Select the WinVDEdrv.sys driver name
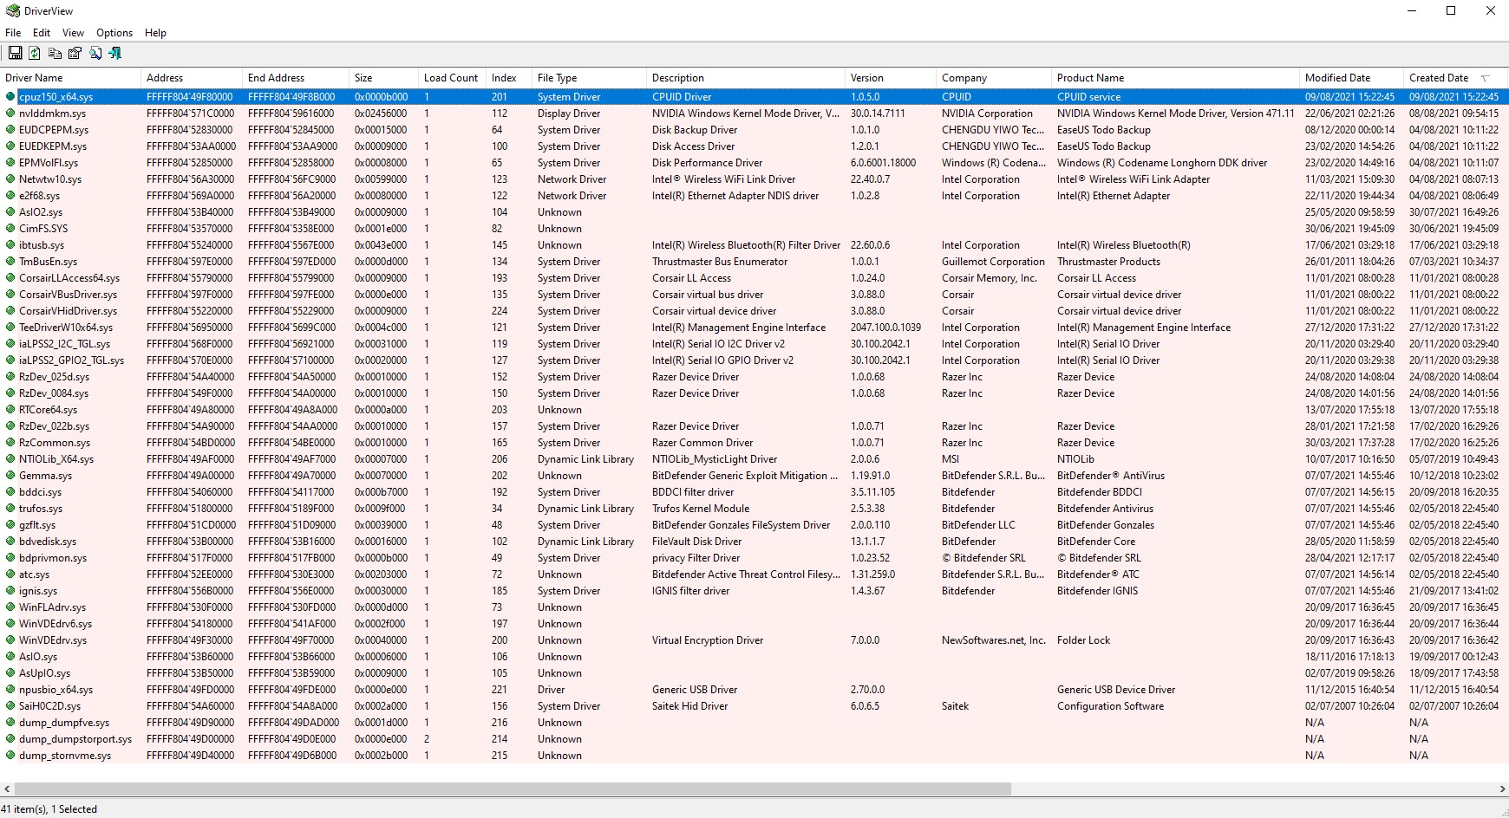Screen dimensions: 1509x818 pyautogui.click(x=53, y=640)
